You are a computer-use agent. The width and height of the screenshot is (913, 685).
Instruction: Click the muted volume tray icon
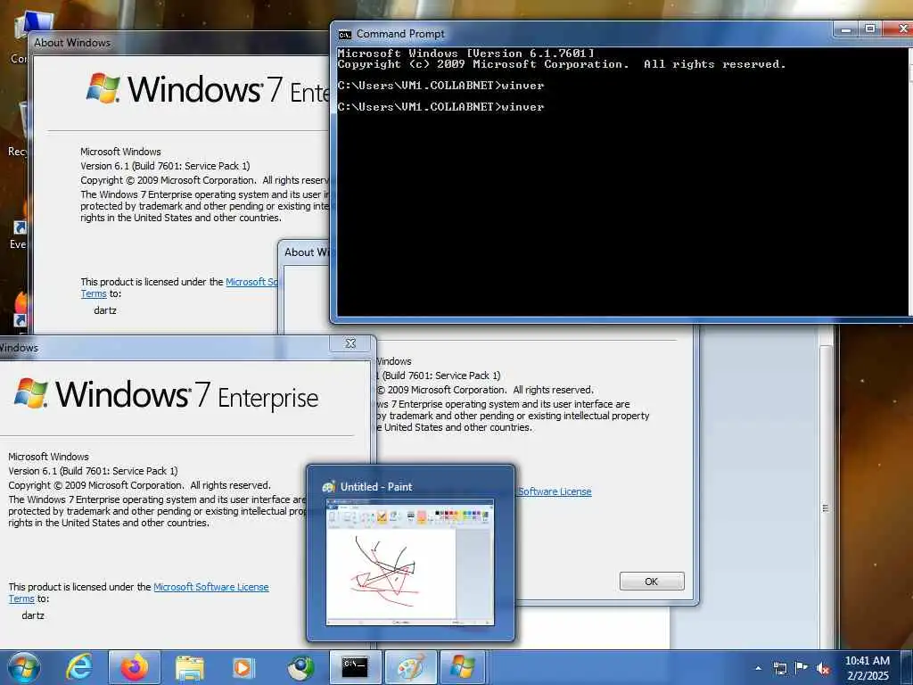click(823, 668)
